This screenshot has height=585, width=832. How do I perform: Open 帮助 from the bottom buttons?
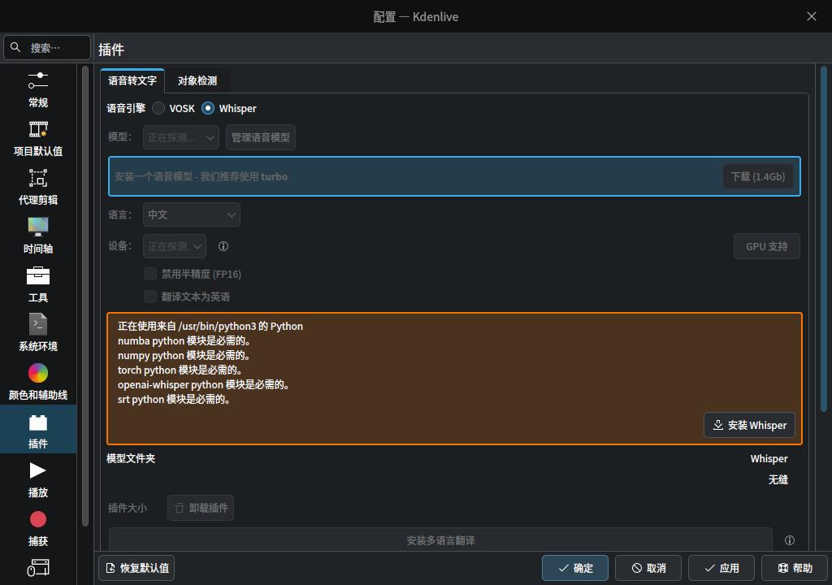[x=795, y=568]
